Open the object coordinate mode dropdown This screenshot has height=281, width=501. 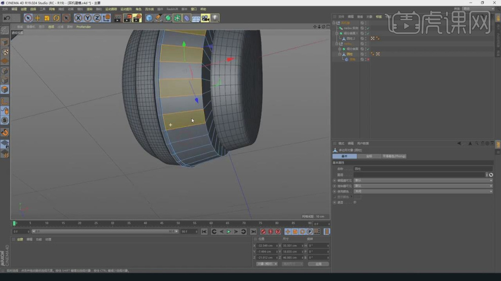coord(266,264)
